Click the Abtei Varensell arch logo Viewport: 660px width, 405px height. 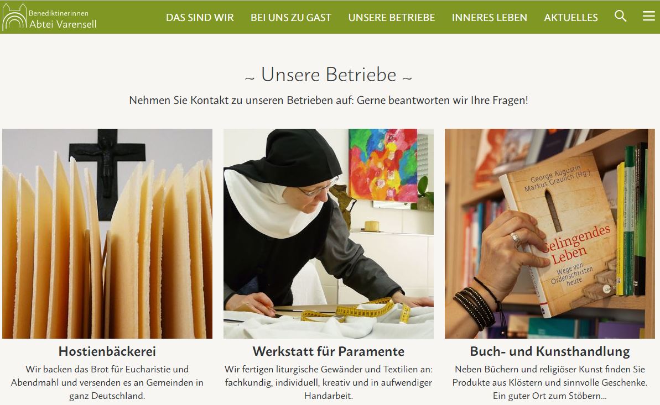[14, 17]
